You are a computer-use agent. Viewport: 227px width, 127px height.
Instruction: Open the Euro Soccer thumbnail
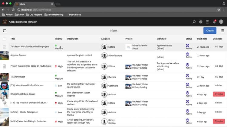point(4,94)
